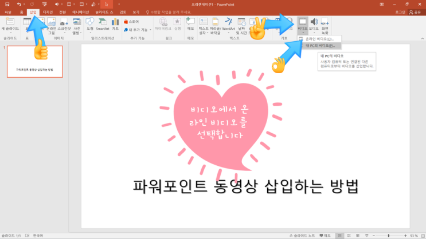
Task: Expand the 스크린샷 dropdown arrow
Action: [x=64, y=33]
